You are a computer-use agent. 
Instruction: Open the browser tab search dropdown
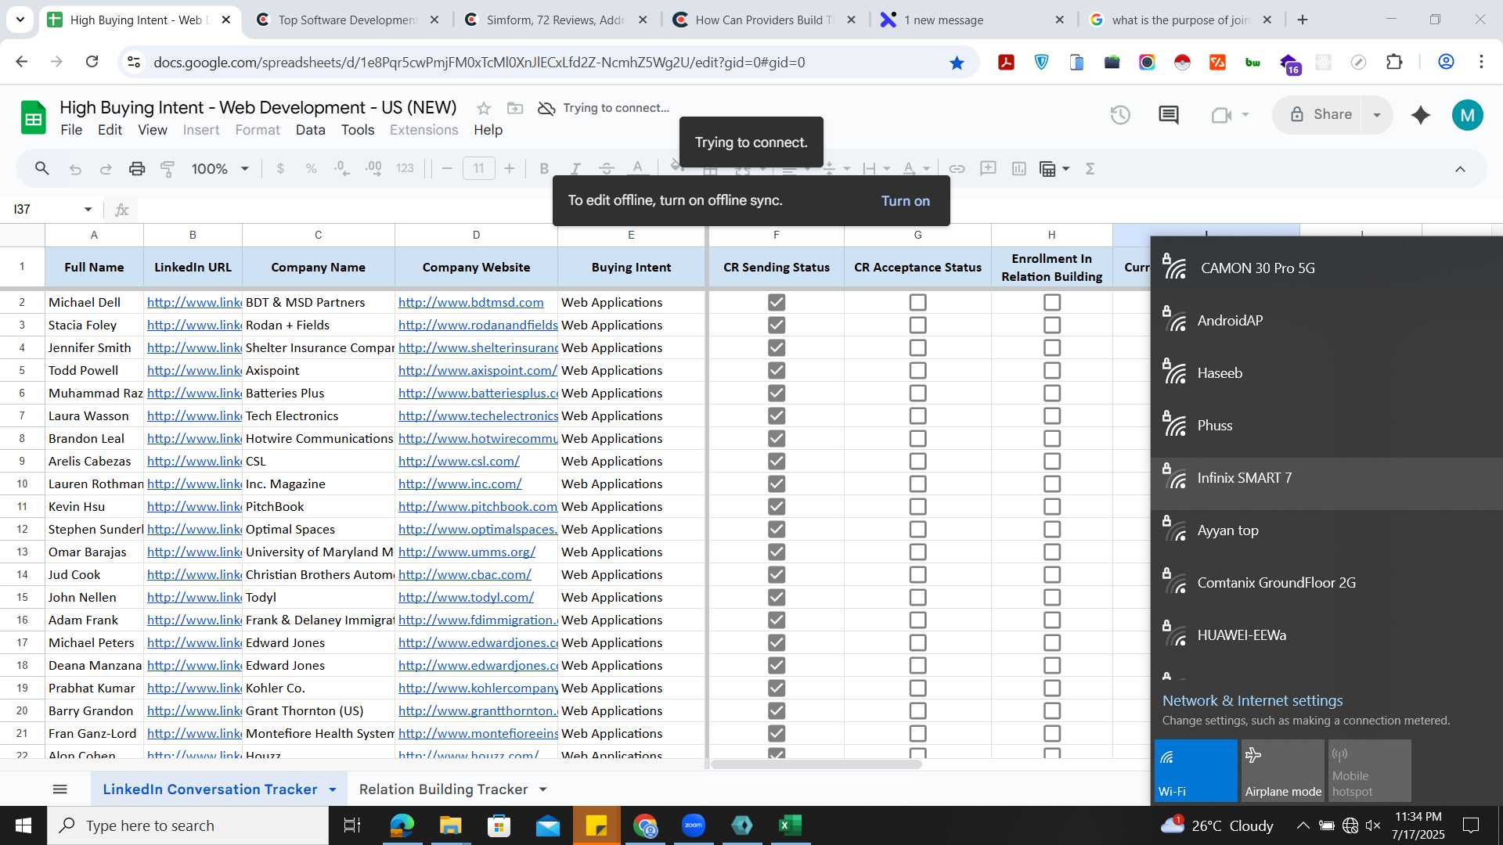[x=20, y=20]
